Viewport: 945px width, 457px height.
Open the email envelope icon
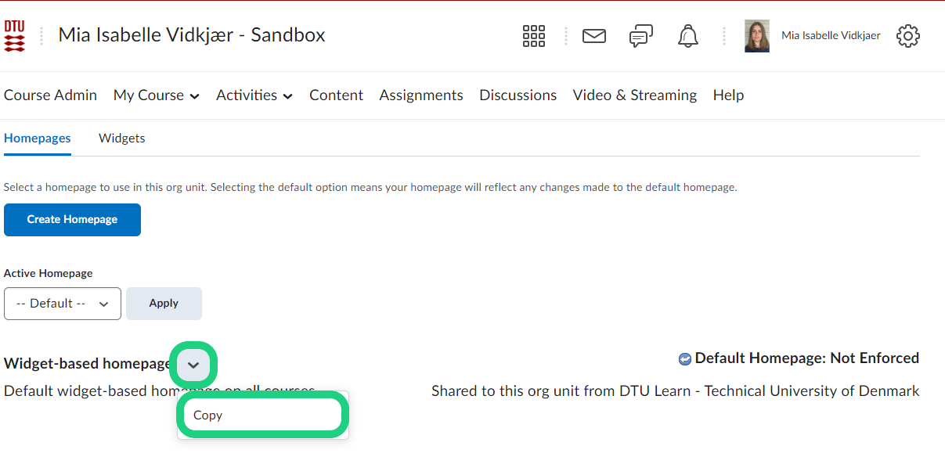(594, 36)
